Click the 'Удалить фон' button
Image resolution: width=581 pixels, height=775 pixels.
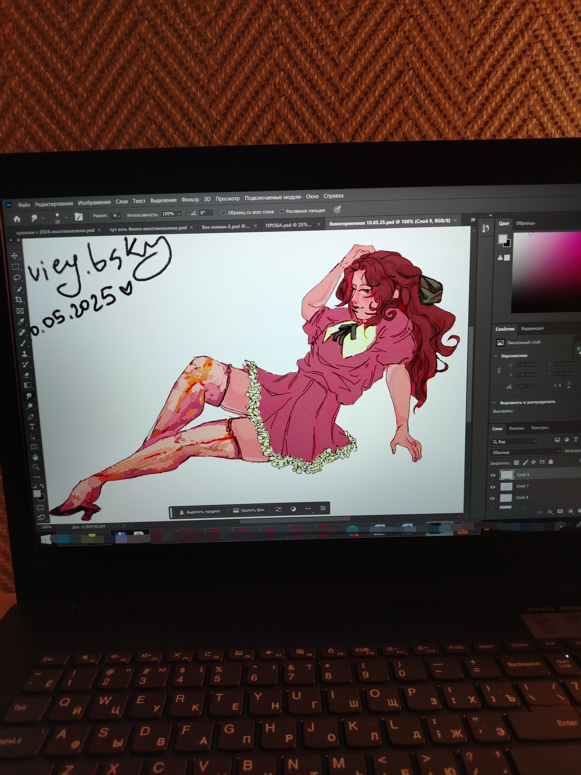tap(249, 510)
